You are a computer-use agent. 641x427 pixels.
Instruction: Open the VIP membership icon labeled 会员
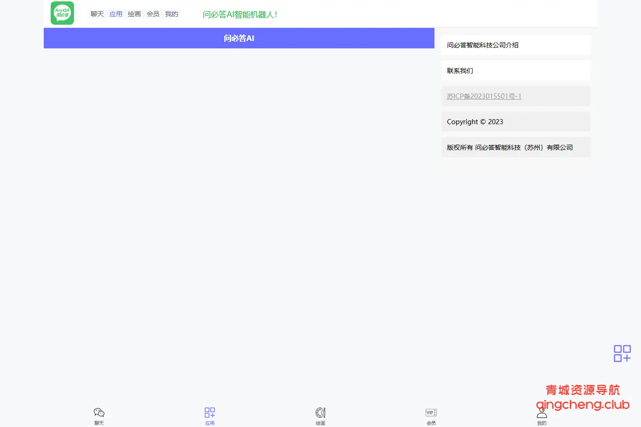(431, 415)
